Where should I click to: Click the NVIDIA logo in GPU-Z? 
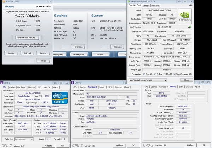[x=185, y=17]
